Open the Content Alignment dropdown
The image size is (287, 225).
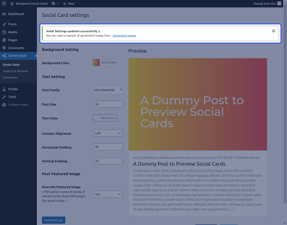[108, 133]
